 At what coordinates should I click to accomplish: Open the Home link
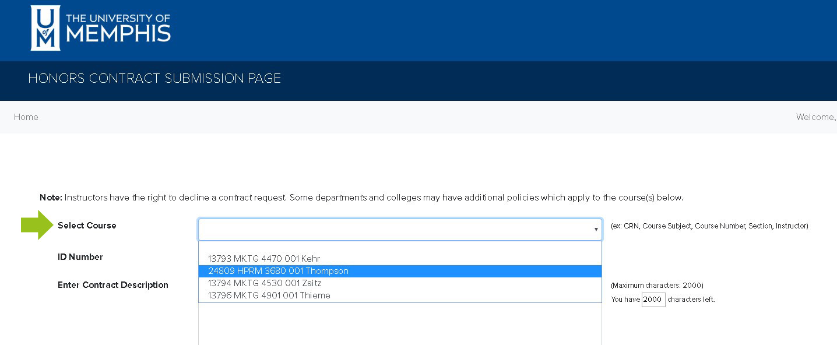(26, 117)
